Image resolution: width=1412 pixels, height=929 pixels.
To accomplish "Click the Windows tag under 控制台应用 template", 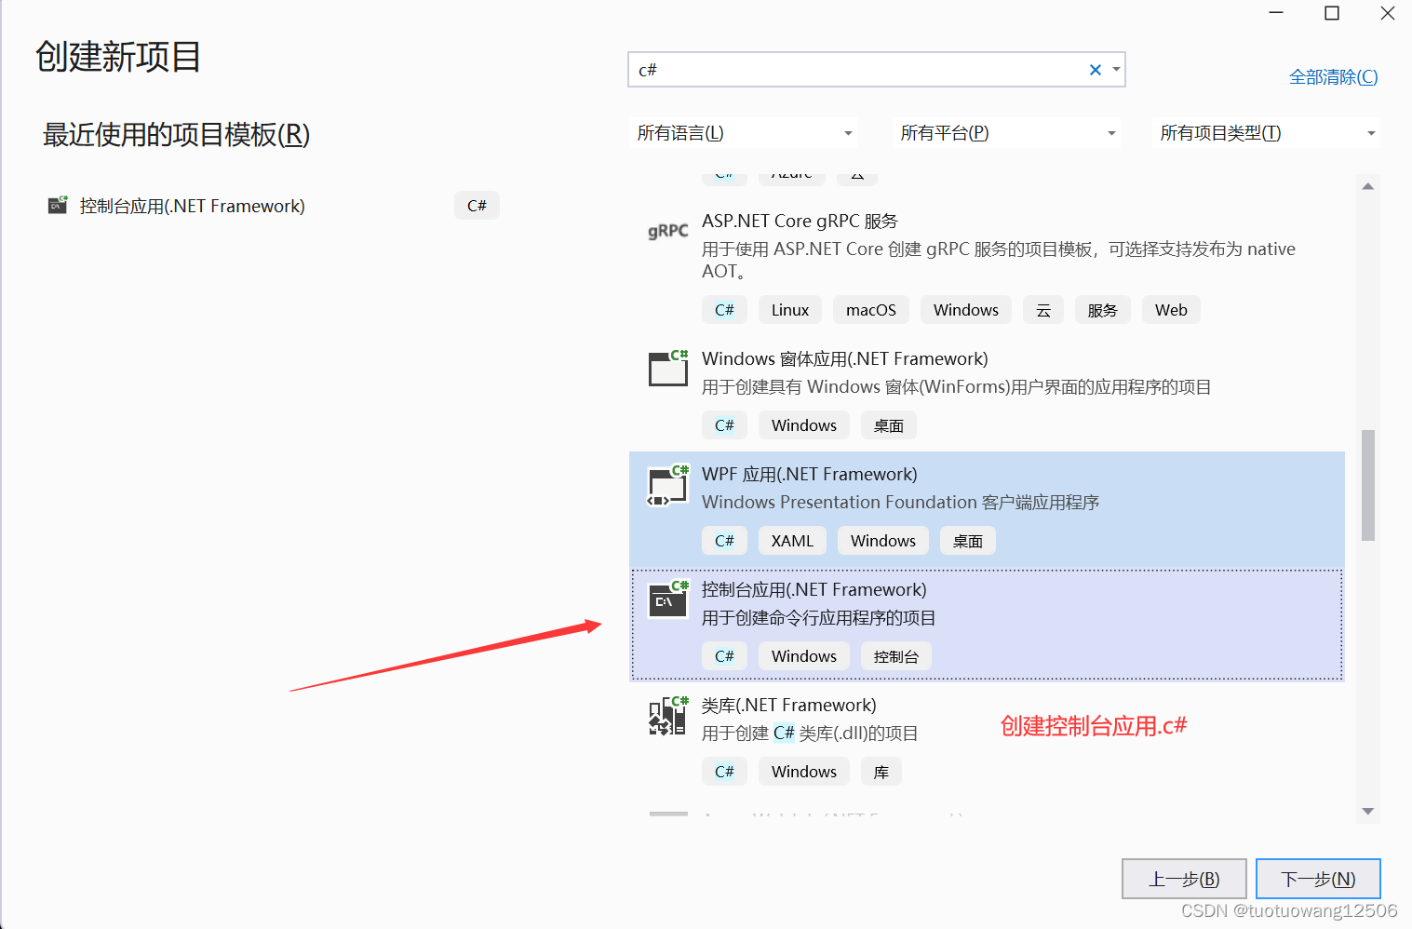I will tap(804, 656).
